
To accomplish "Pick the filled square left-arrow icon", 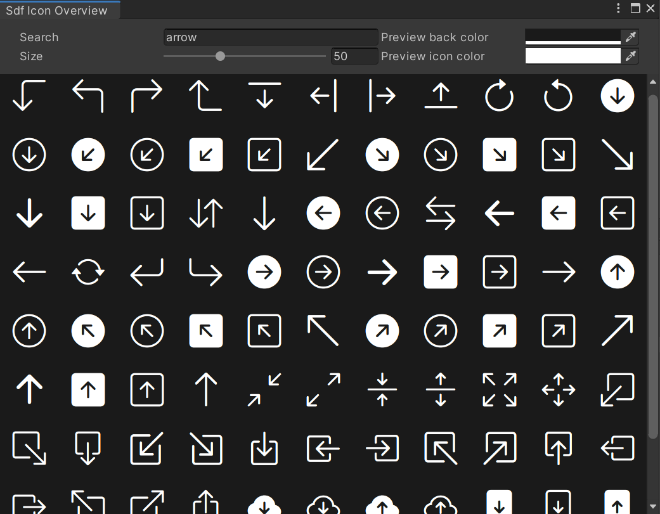I will 559,213.
